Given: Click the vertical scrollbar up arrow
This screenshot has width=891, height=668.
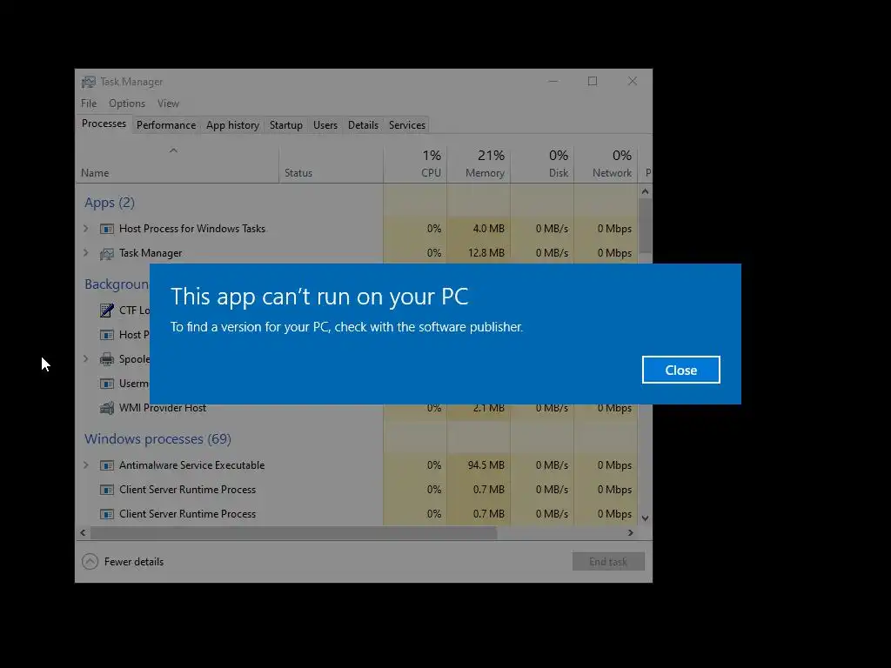Looking at the screenshot, I should click(x=645, y=191).
